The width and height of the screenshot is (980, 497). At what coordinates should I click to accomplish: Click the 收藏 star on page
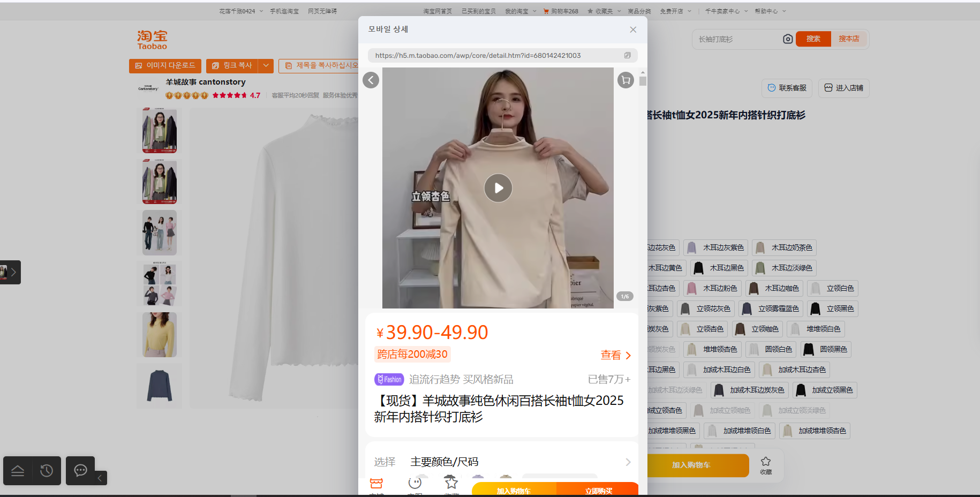[x=766, y=465]
